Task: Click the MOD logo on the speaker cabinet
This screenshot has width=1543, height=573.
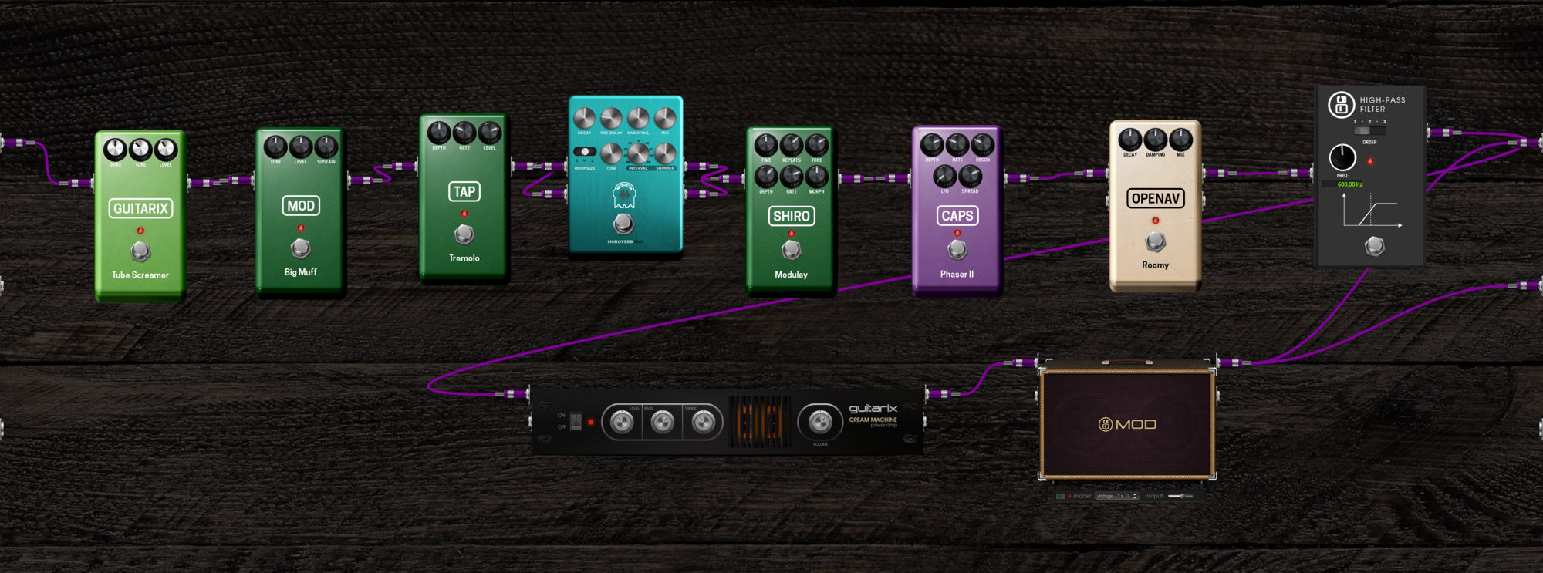Action: point(1127,424)
